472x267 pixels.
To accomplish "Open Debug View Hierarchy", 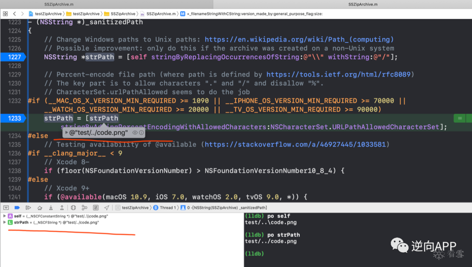I will [x=73, y=208].
